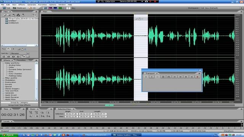Select Waveform display icon in top toolbar
Viewport: 244px width, 137px height.
pyautogui.click(x=45, y=8)
